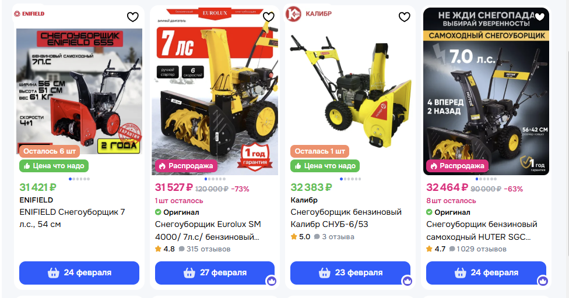The image size is (569, 298).
Task: Click image carousel dots under ENIFIELD photo
Action: pos(79,179)
